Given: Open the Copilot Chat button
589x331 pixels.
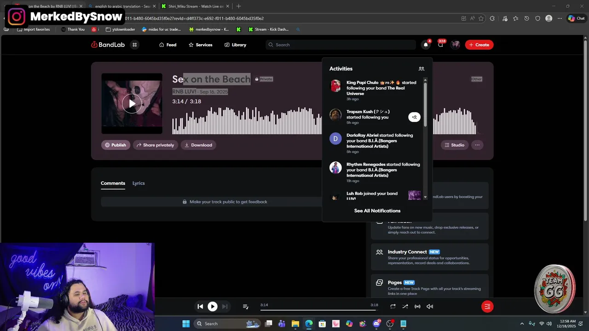Looking at the screenshot, I should [x=576, y=18].
